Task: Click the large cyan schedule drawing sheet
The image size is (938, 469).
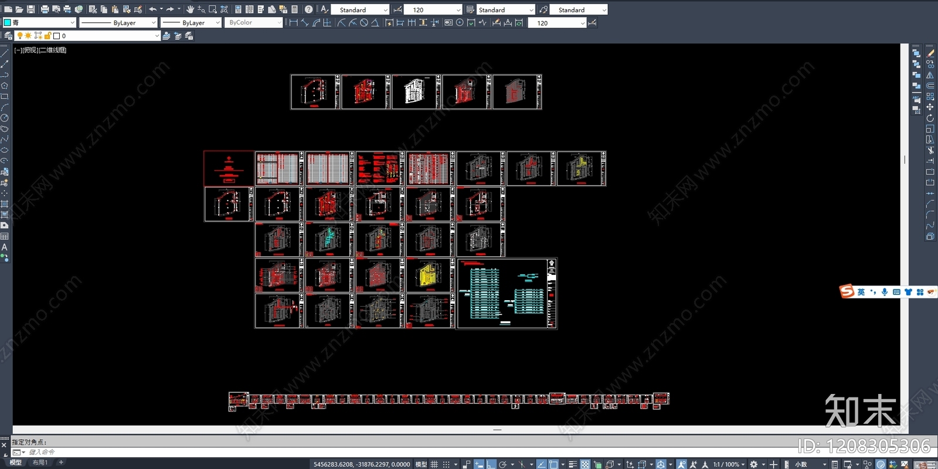Action: pos(507,294)
